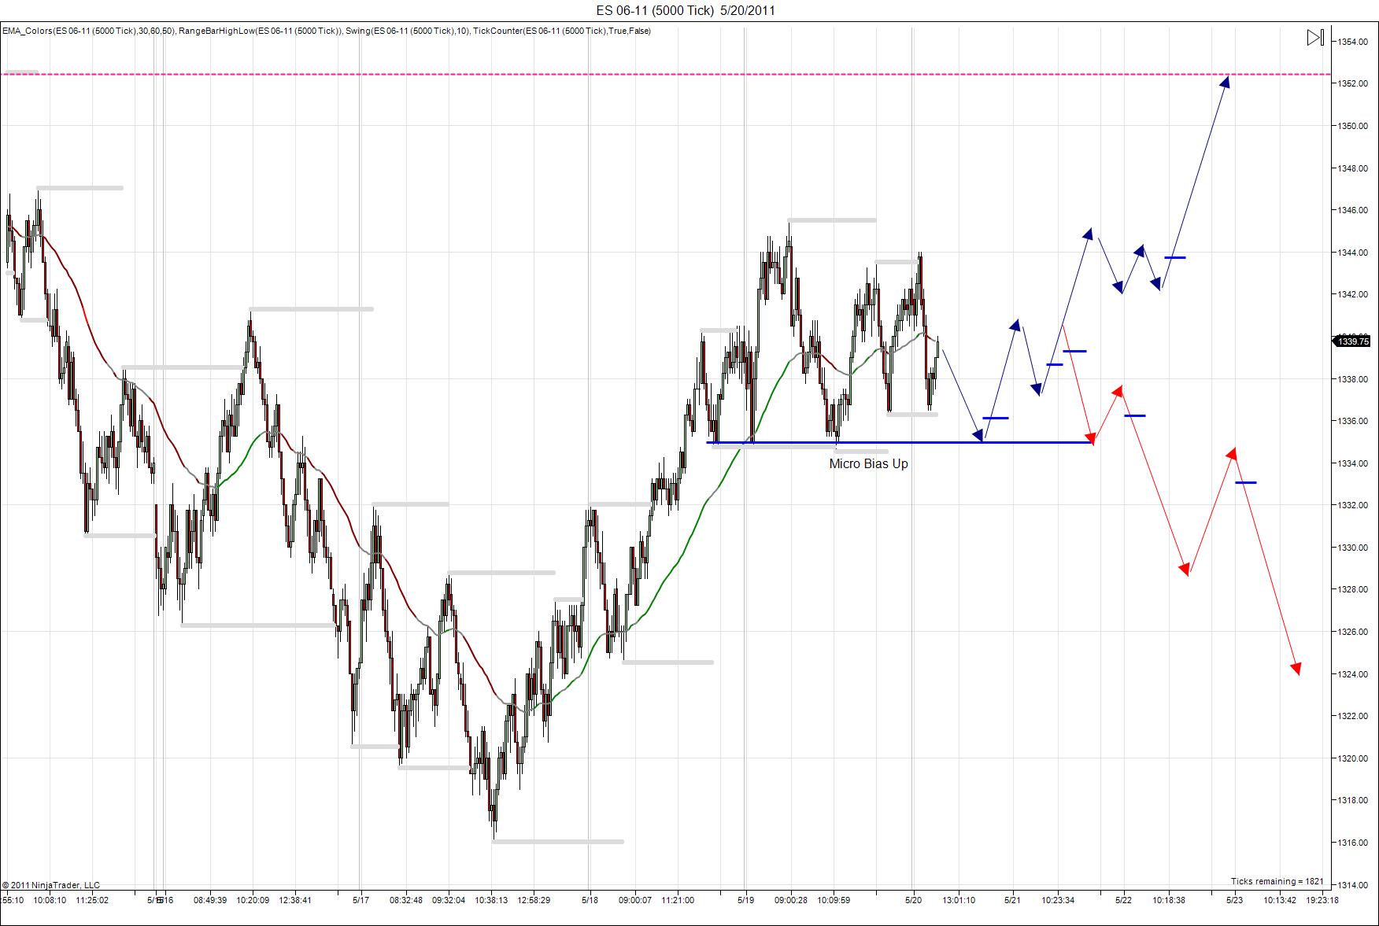The image size is (1379, 926).
Task: Click the 10:09:59 time axis label
Action: pyautogui.click(x=834, y=900)
